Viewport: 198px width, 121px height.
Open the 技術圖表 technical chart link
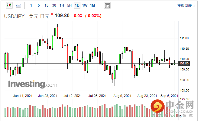(186, 5)
